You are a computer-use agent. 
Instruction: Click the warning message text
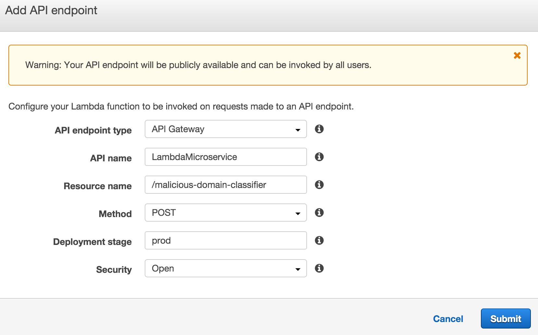pyautogui.click(x=198, y=65)
